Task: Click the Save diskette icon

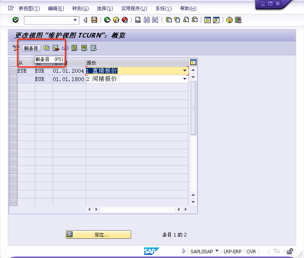Action: click(94, 20)
